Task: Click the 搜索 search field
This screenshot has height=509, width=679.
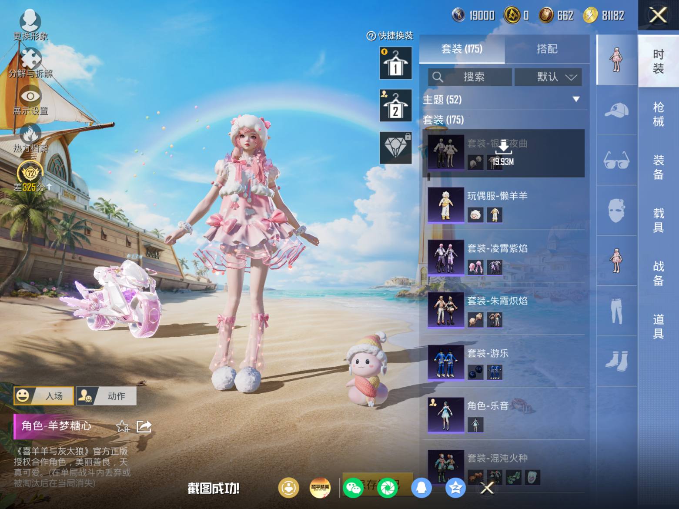Action: pyautogui.click(x=470, y=77)
